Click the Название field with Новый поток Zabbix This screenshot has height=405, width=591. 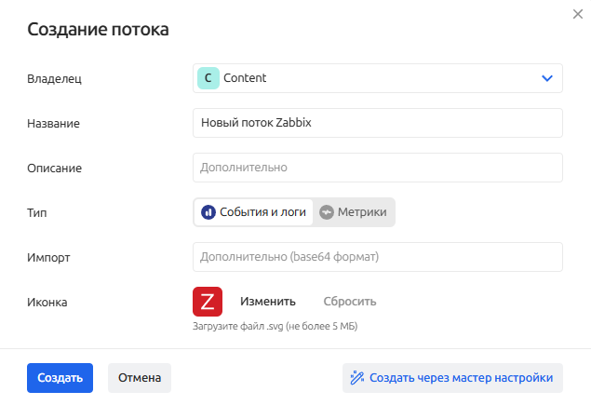pyautogui.click(x=377, y=123)
